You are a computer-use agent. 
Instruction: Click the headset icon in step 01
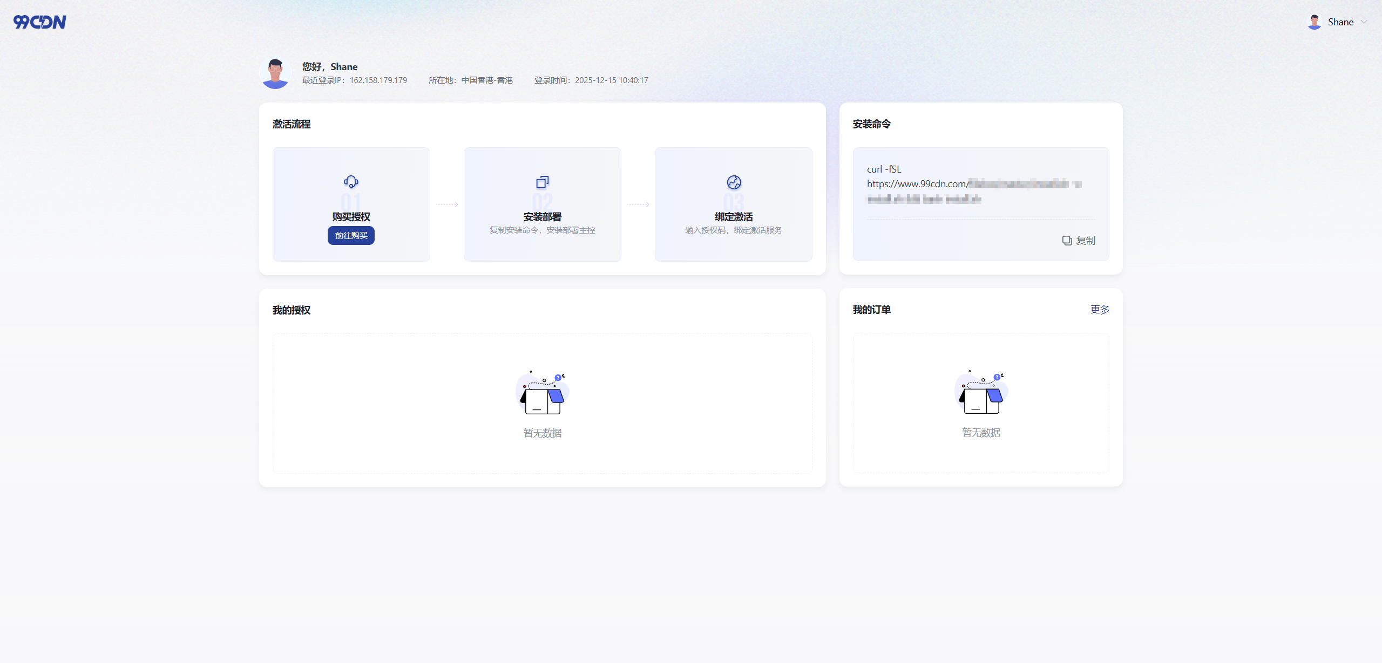[351, 182]
